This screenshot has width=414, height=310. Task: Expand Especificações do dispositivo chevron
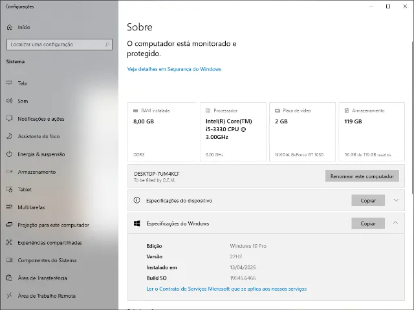[396, 200]
